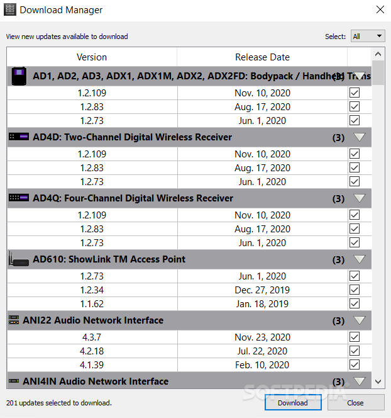Collapse the Bodypack / Handheld transmitter group
This screenshot has height=418, width=391.
click(x=360, y=76)
